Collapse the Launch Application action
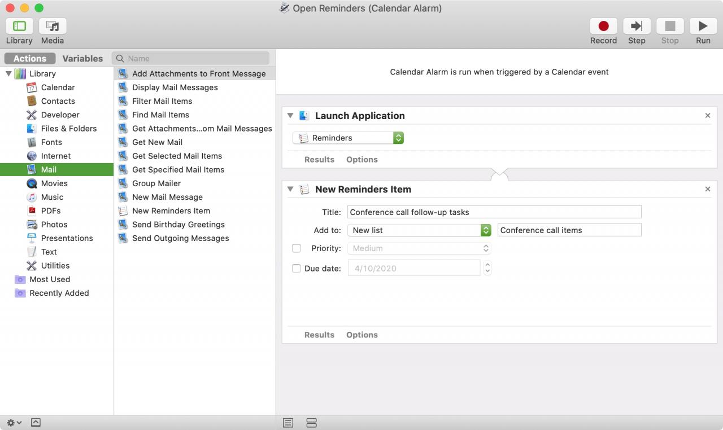 click(290, 115)
